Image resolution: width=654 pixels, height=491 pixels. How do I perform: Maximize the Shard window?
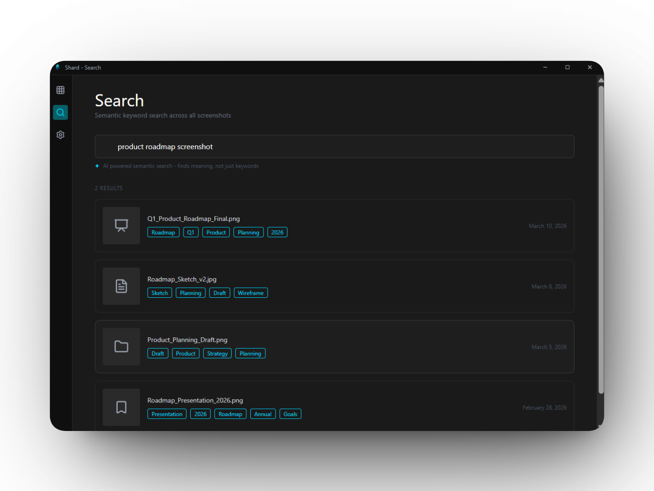click(x=567, y=67)
